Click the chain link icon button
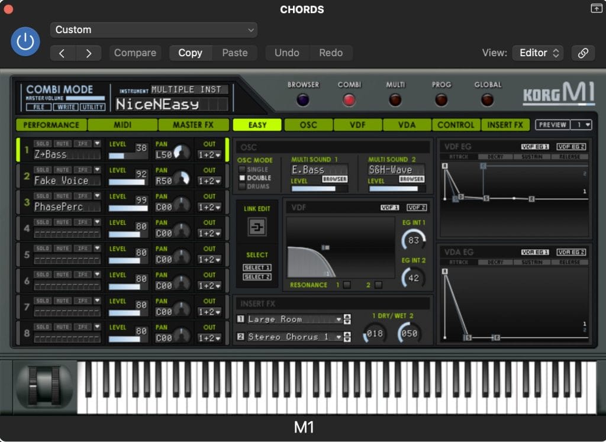The image size is (606, 442). 582,53
